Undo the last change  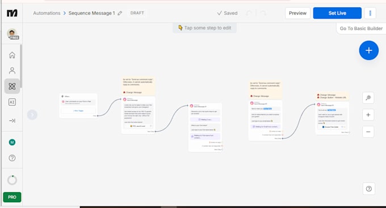click(249, 13)
